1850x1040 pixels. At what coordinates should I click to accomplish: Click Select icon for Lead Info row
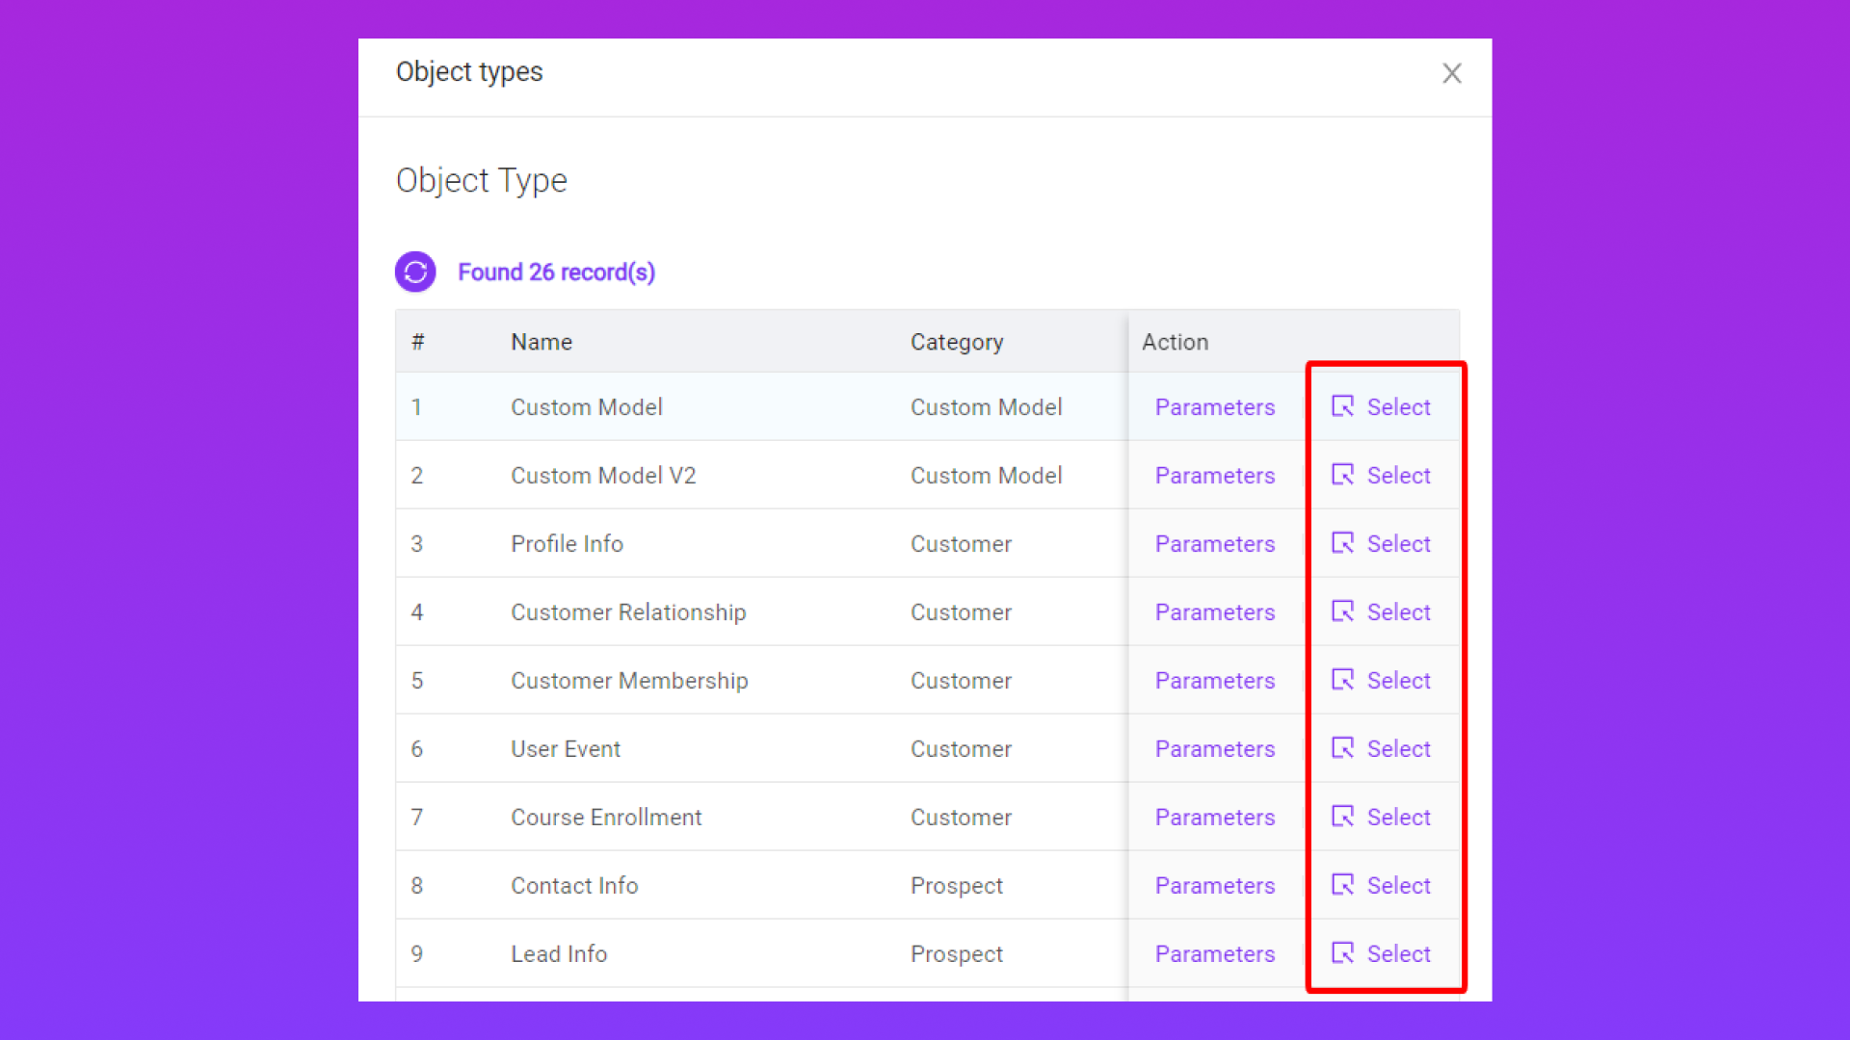1342,953
